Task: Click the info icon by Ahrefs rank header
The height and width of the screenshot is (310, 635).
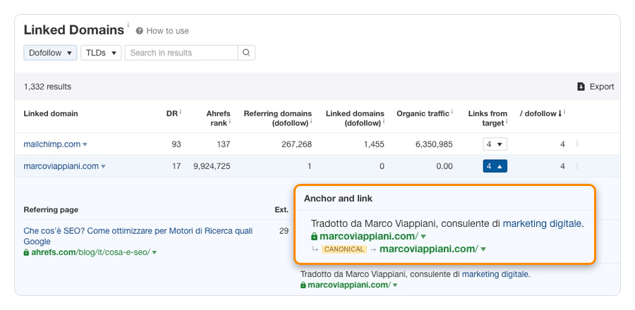Action: (229, 121)
